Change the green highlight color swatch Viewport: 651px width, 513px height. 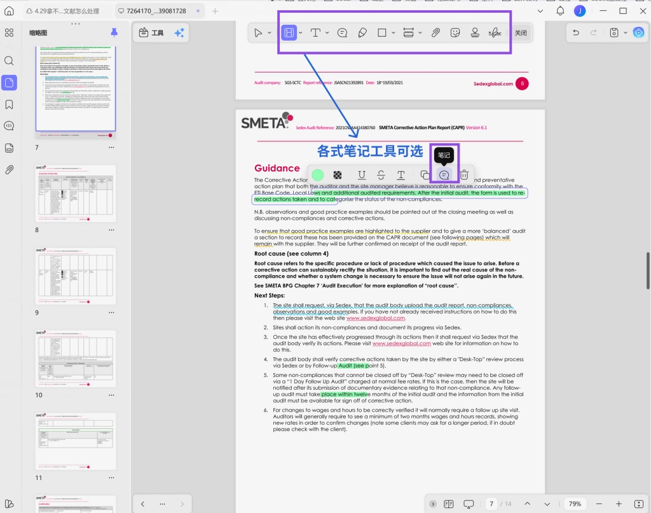318,175
